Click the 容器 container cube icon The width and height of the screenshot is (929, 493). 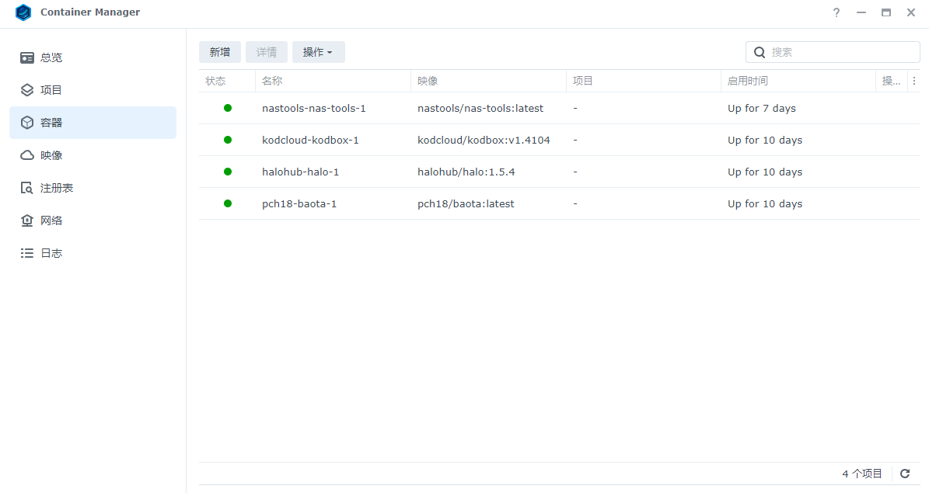point(27,123)
